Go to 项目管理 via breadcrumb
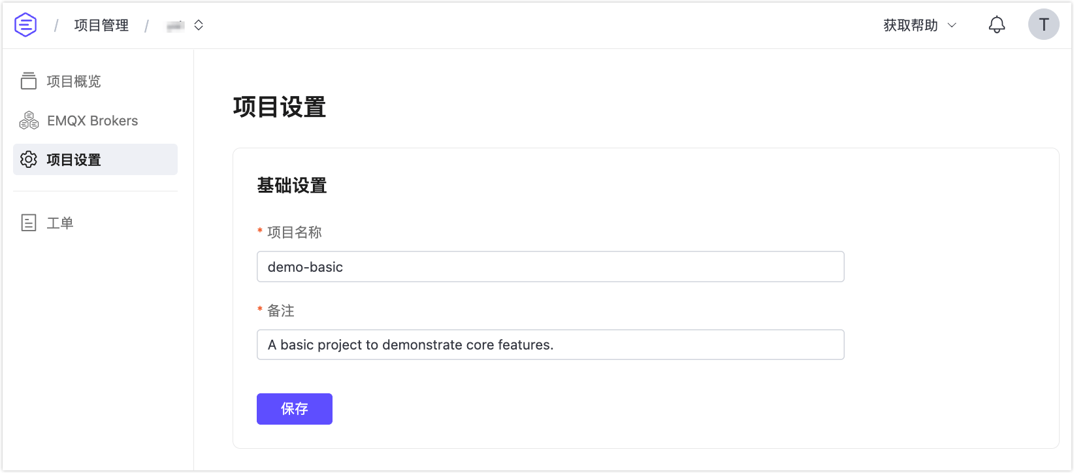Viewport: 1074px width, 473px height. click(101, 25)
